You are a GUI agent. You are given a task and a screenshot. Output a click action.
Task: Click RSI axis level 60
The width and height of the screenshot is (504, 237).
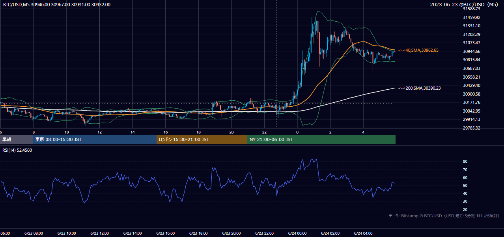pyautogui.click(x=465, y=177)
